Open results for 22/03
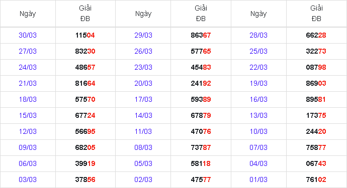The image size is (347, 188). [258, 67]
